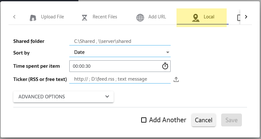Screen dimensions: 261x139
Task: Open the Add URL tab
Action: coord(157,17)
